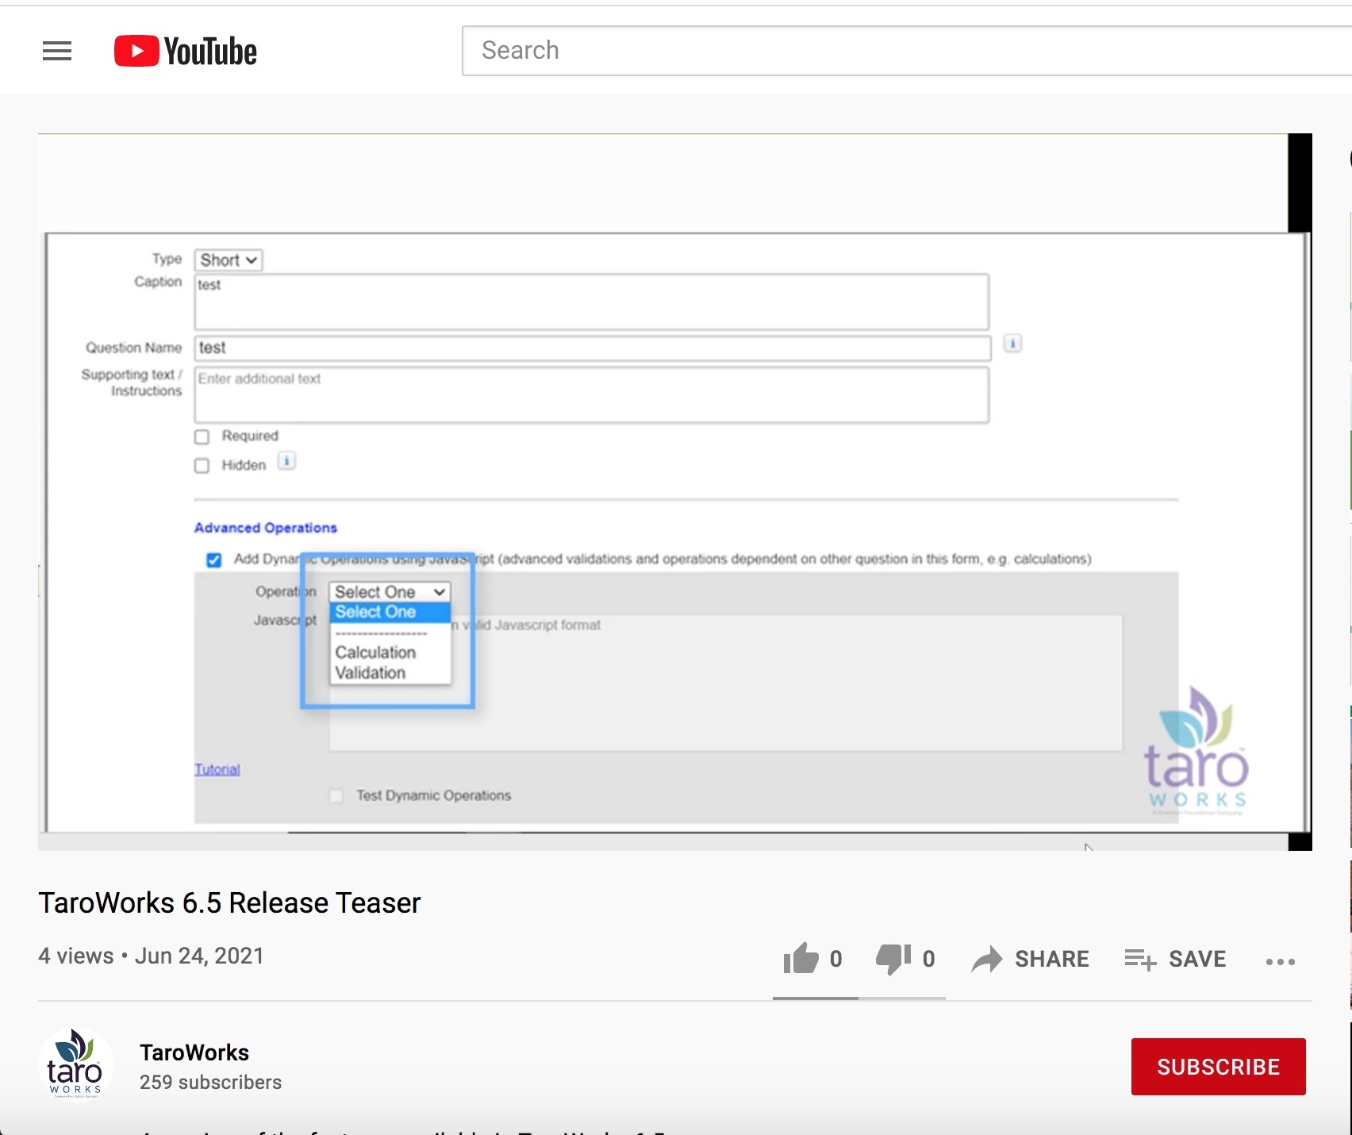
Task: Edit the Javascript code text area
Action: [x=725, y=683]
